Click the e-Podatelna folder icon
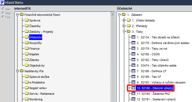Viewport: 192px width, 102px height. (x=27, y=82)
